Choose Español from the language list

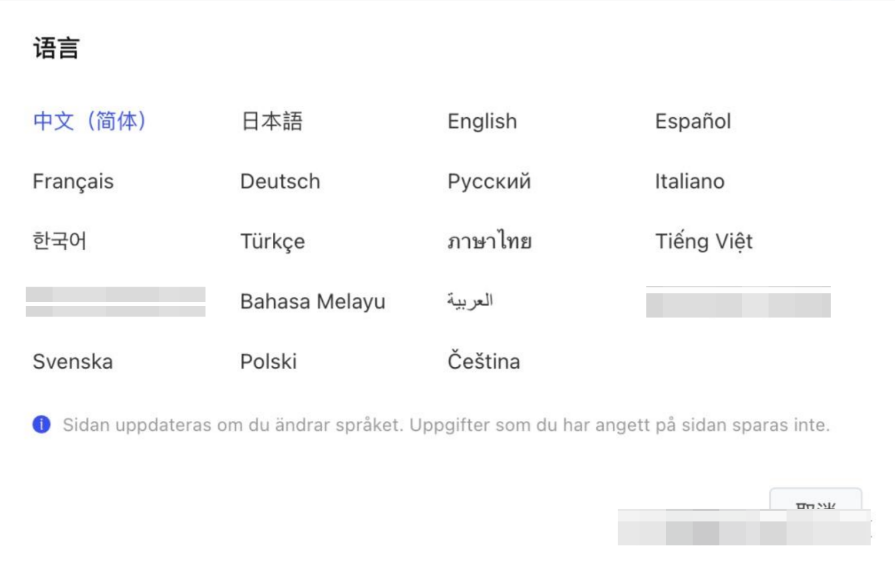pos(693,121)
